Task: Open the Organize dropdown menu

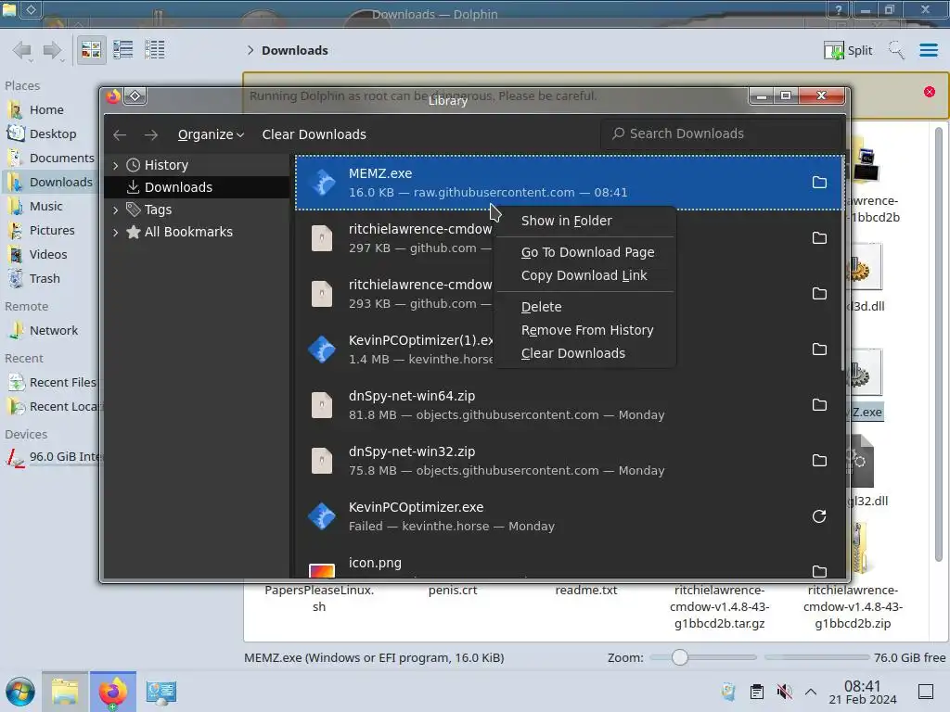Action: coord(211,134)
